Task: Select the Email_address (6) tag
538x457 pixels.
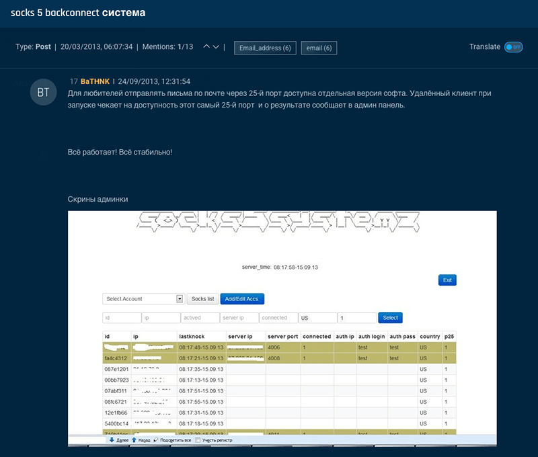Action: point(265,47)
